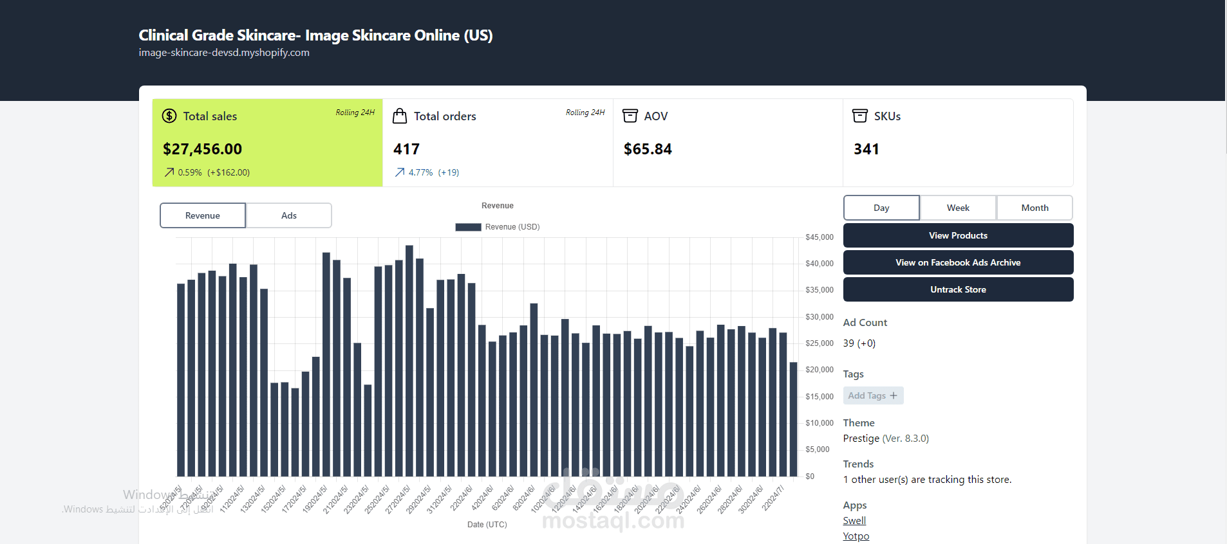Open the Swell app link
Viewport: 1227px width, 544px height.
pos(854,521)
